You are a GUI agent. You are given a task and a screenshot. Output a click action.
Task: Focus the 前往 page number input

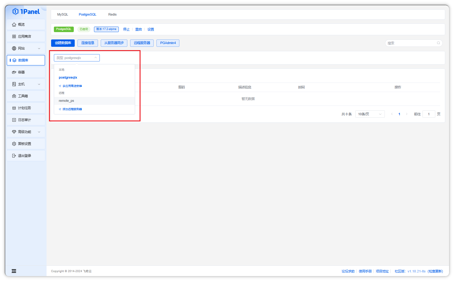click(x=429, y=114)
